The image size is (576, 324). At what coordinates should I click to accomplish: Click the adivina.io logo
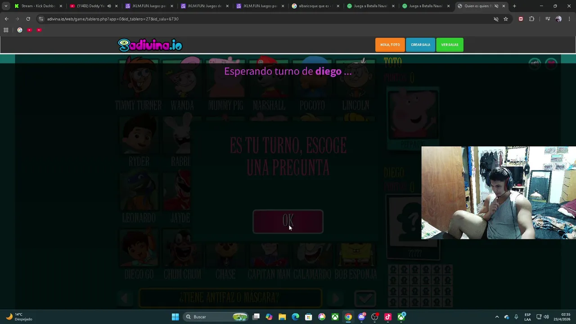(150, 45)
